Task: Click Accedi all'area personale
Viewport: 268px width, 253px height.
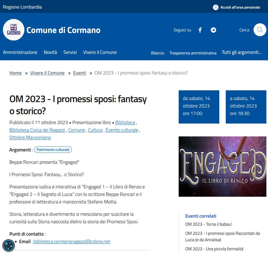Action: [x=240, y=7]
